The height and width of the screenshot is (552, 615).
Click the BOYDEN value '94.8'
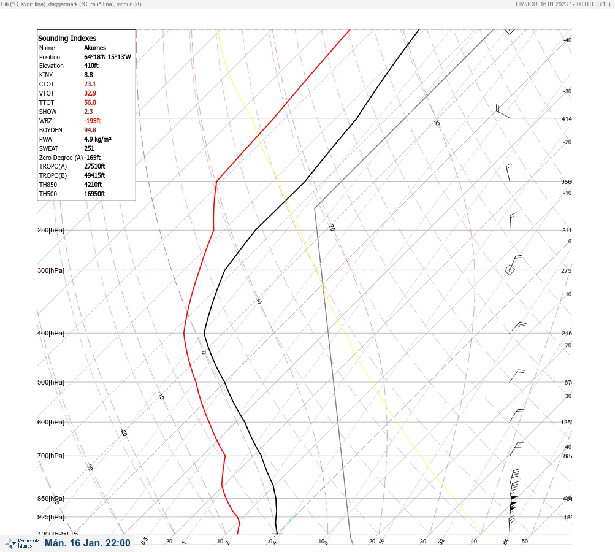point(90,130)
